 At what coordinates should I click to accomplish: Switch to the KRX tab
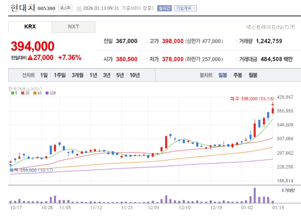[30, 27]
